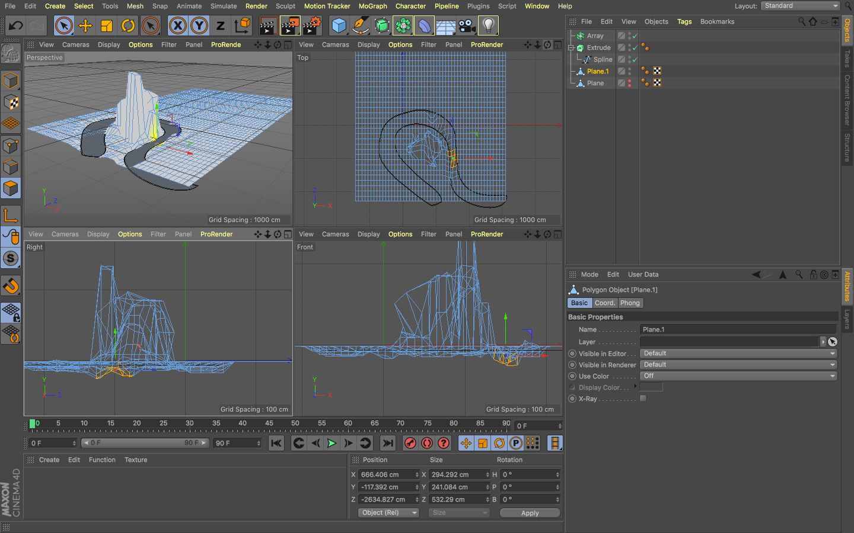Toggle the Visible in Editor animation dot

point(572,354)
